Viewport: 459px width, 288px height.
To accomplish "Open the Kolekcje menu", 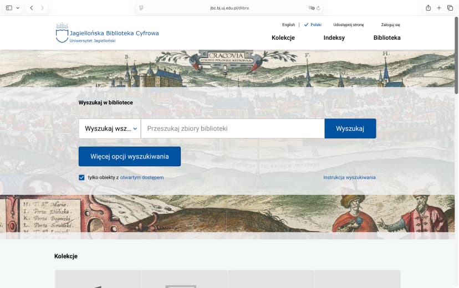I will 283,38.
